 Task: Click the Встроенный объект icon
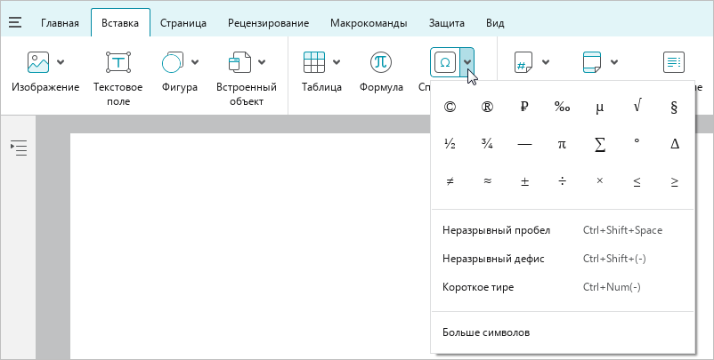(x=239, y=62)
